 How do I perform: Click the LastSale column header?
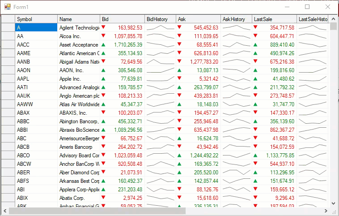(x=274, y=19)
